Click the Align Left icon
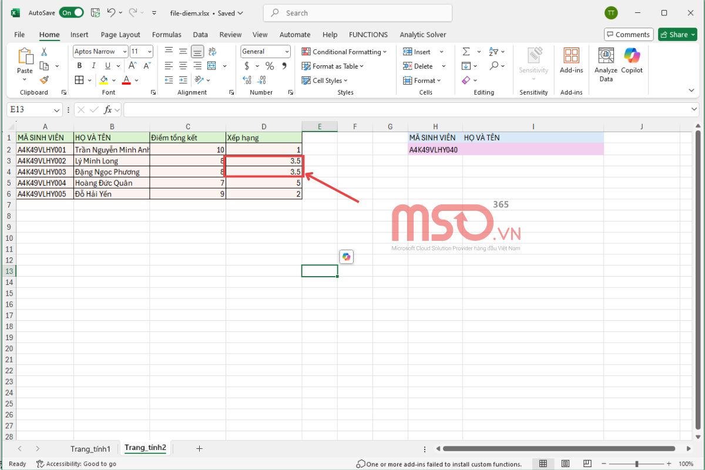Screen dimensions: 705x470 169,65
